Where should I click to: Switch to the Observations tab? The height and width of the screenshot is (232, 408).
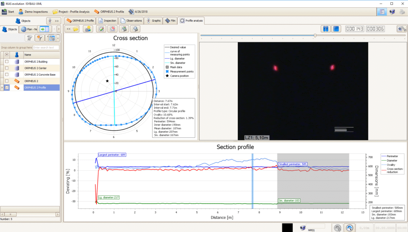[x=131, y=21]
